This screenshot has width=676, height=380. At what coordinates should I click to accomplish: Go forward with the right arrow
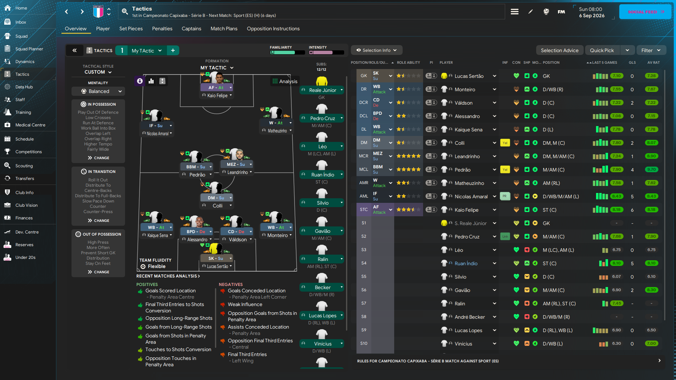pyautogui.click(x=82, y=12)
